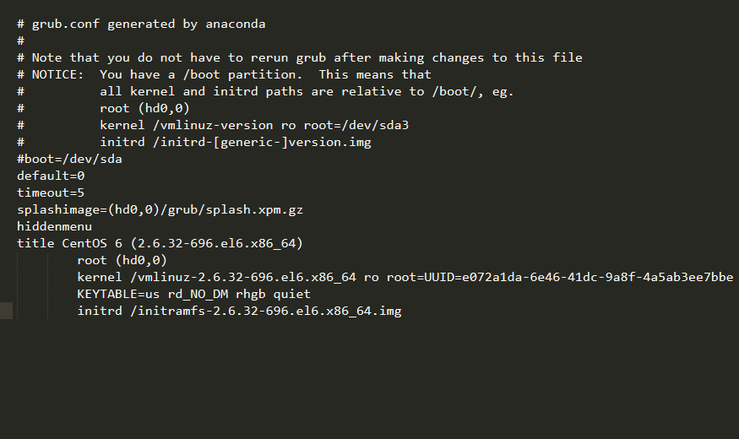
Task: Click the '#boot=/dev/sda' commented line
Action: [70, 160]
